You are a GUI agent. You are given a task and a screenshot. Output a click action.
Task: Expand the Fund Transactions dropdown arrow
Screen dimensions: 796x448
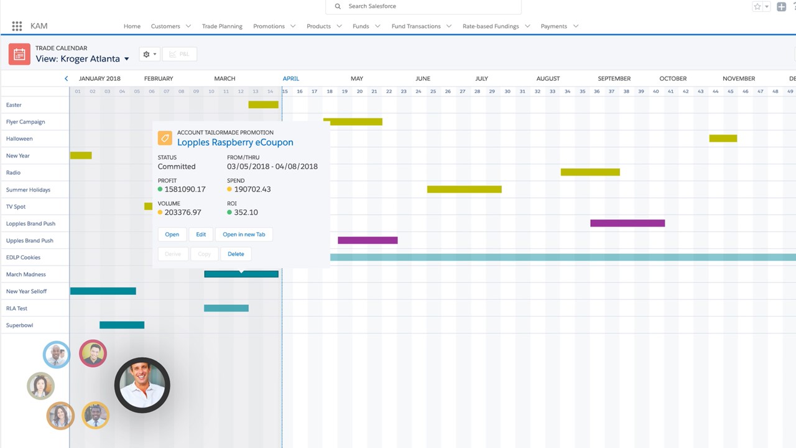tap(448, 26)
